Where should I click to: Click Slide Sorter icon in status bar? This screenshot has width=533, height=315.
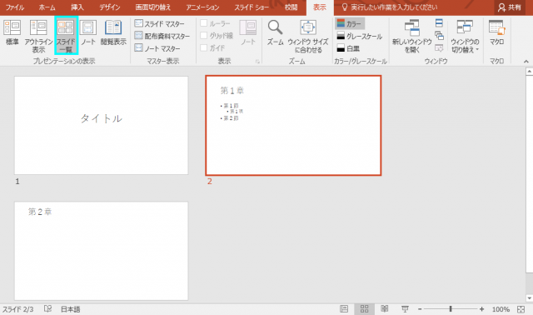tap(365, 309)
